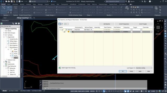Click workspace switching gear icon
The image size is (167, 93).
(141, 91)
